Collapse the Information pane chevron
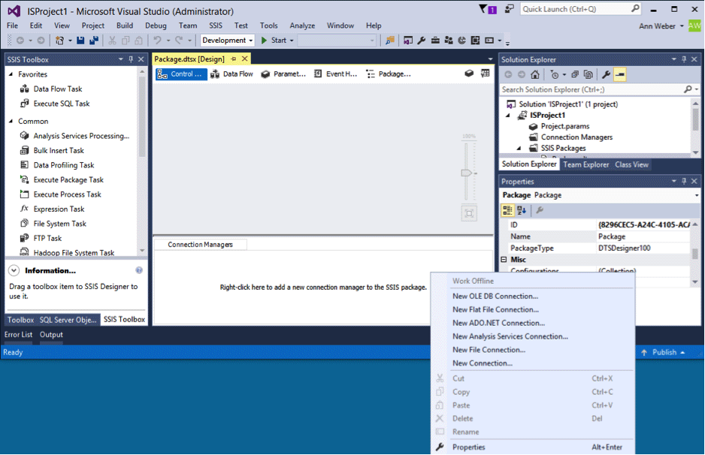The image size is (705, 455). click(x=14, y=270)
